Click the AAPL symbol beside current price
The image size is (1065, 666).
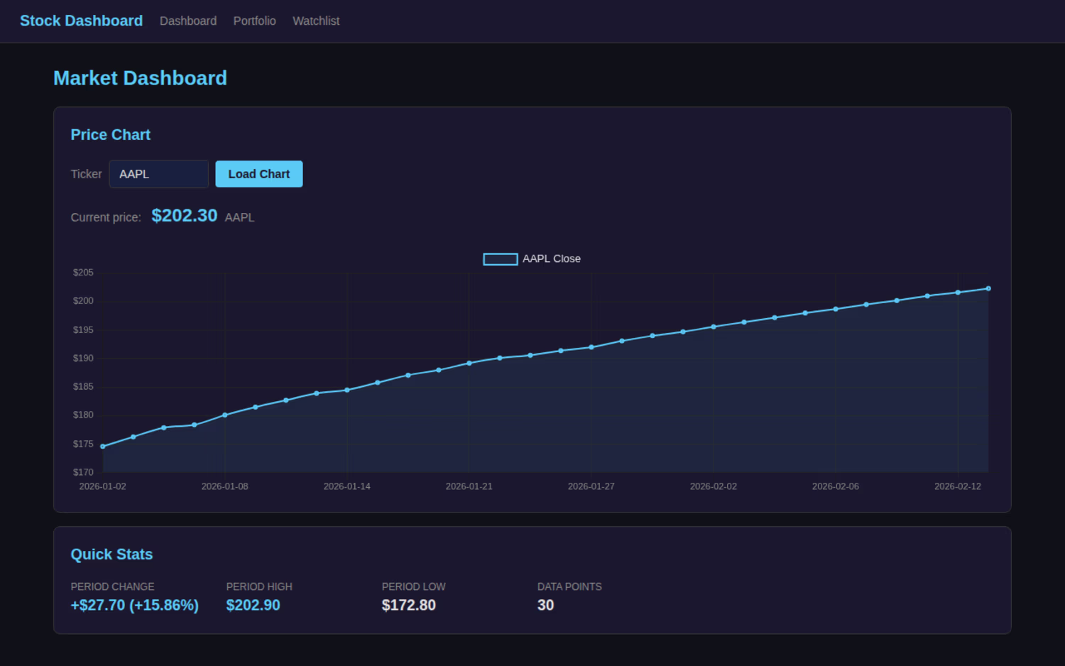tap(239, 217)
